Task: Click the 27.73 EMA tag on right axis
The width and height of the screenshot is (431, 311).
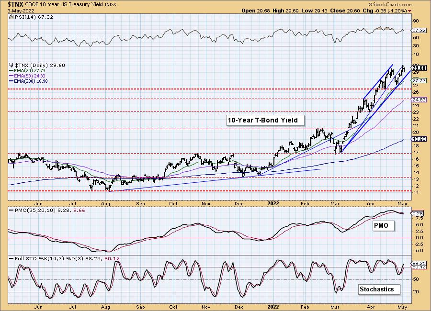Action: click(x=419, y=80)
